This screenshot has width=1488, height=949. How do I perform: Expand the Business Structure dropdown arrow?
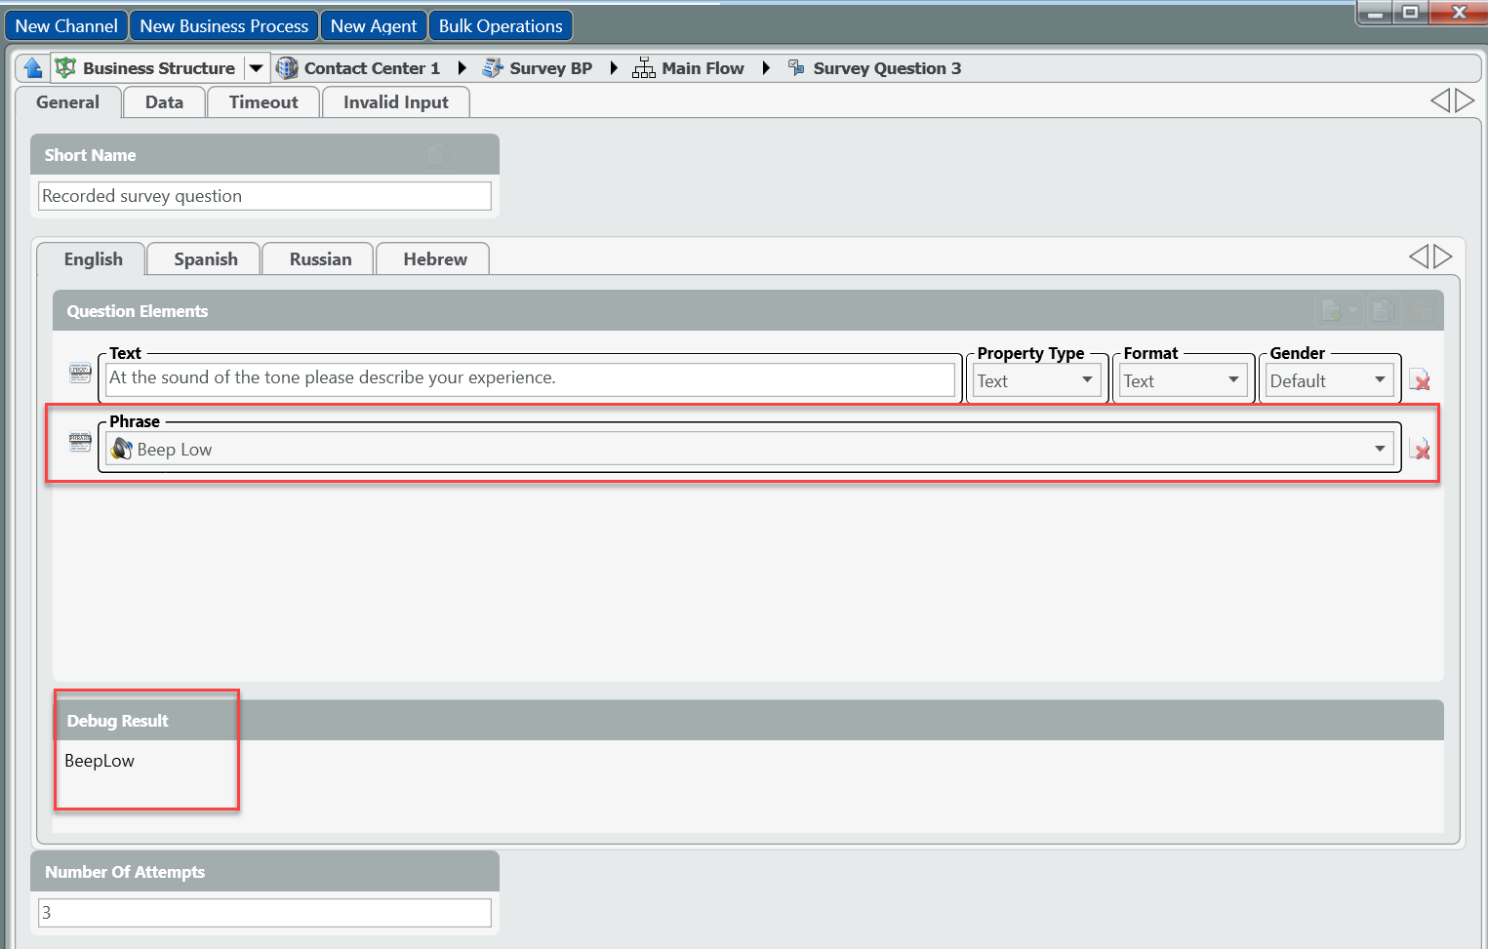pyautogui.click(x=256, y=68)
